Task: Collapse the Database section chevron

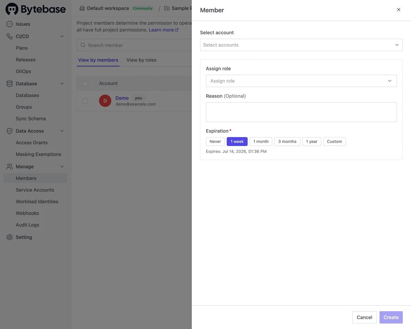Action: point(62,84)
